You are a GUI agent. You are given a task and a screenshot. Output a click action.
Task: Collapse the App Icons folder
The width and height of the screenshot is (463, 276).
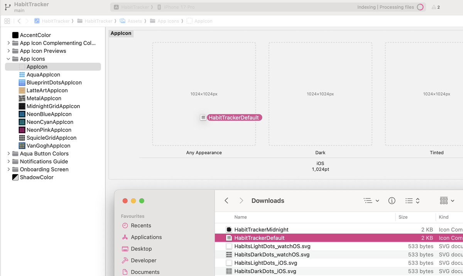click(8, 59)
